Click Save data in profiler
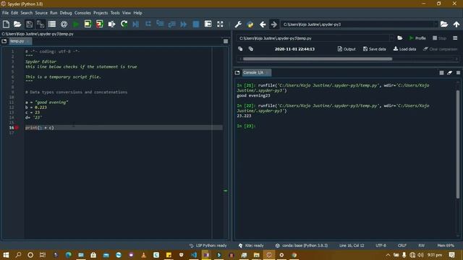This screenshot has width=463, height=260. tap(375, 49)
